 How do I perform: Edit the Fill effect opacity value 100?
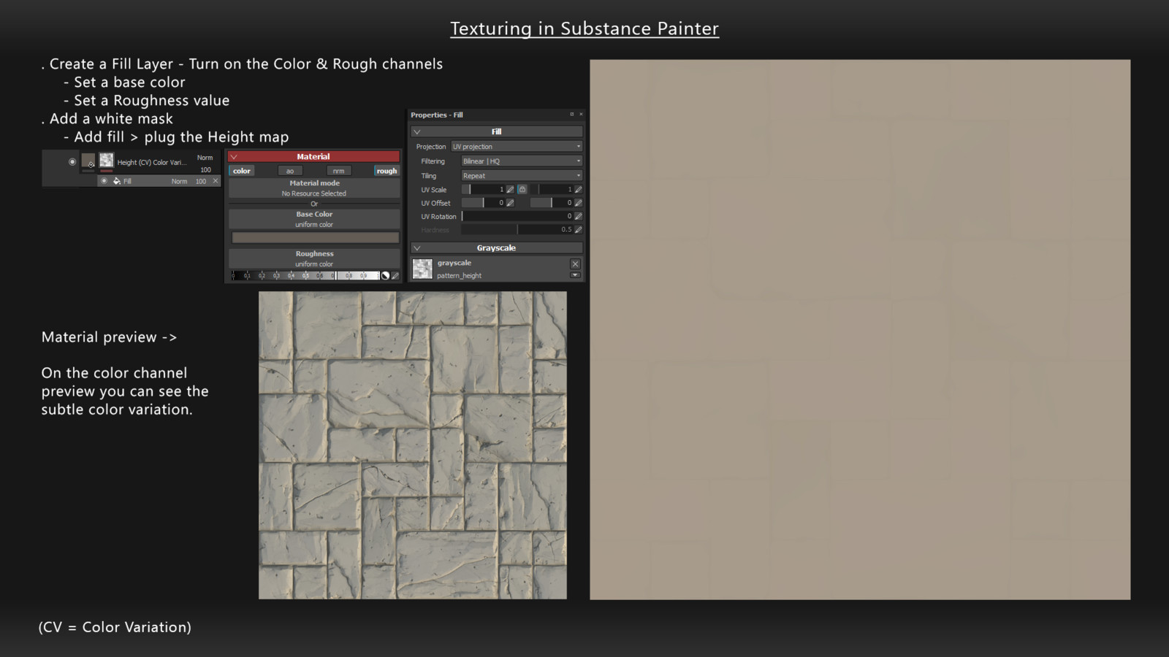[201, 181]
